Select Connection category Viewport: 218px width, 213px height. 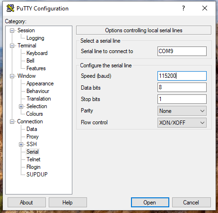30,121
